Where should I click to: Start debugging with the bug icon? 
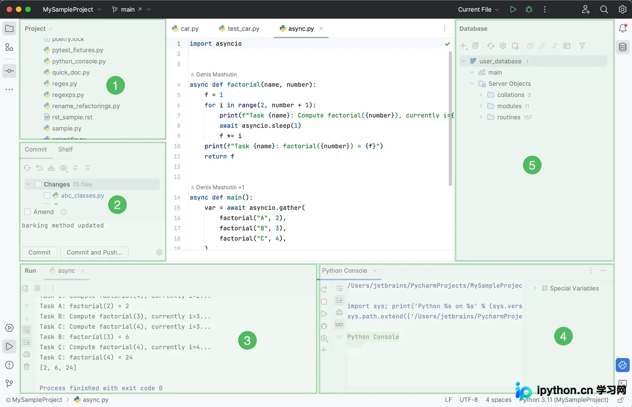click(x=529, y=9)
